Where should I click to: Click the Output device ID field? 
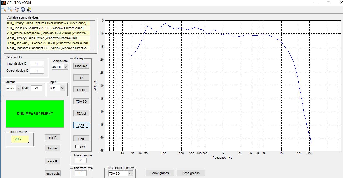37,71
